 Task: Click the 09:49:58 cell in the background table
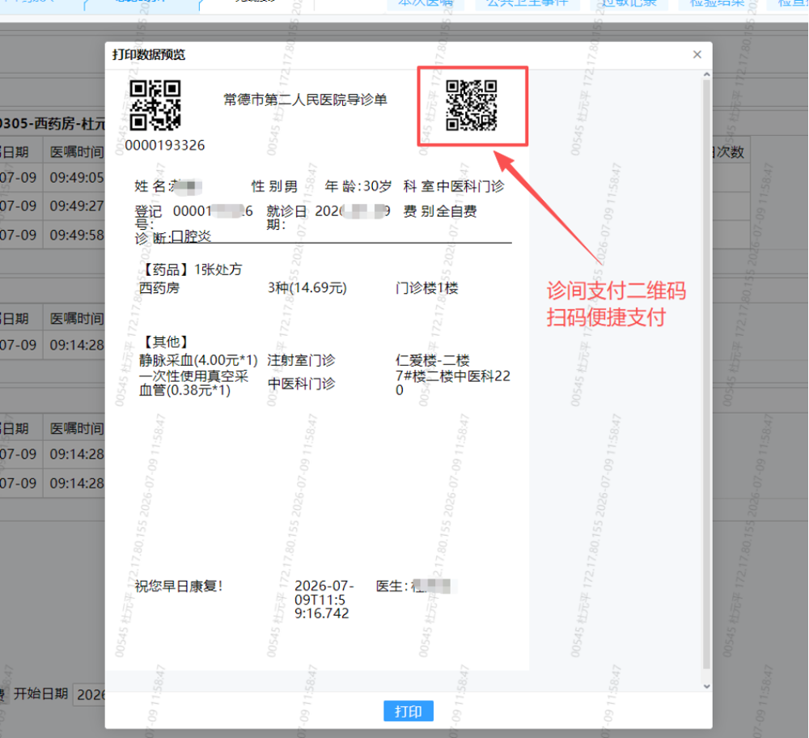point(77,235)
